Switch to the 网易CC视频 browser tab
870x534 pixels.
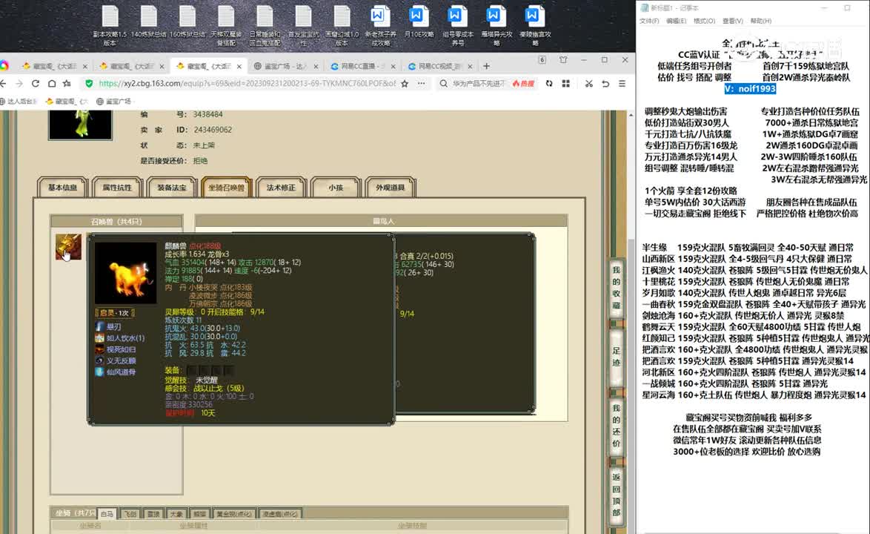pyautogui.click(x=440, y=66)
